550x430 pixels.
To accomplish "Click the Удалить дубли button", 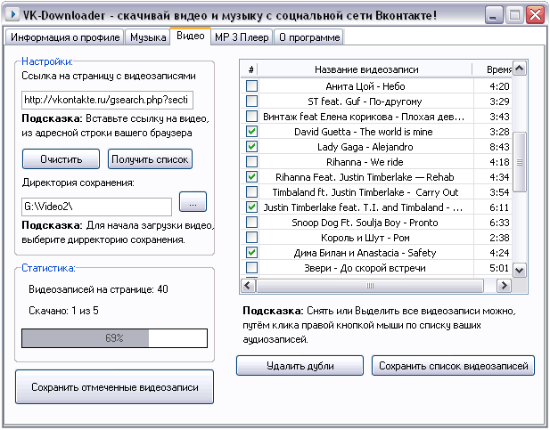I will point(300,366).
